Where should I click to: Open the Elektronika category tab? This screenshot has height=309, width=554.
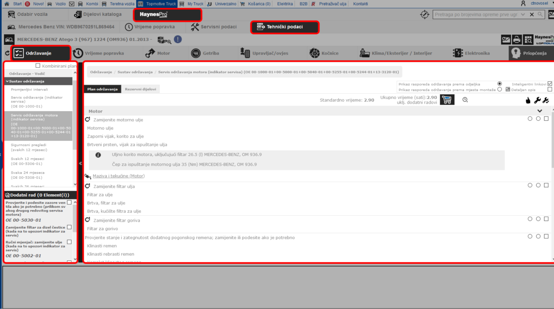(471, 53)
